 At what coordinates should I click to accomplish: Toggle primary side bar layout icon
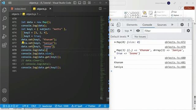(75, 3)
